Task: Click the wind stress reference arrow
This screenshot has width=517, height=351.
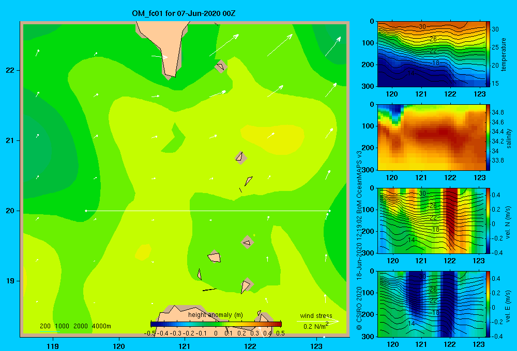Action: [318, 321]
